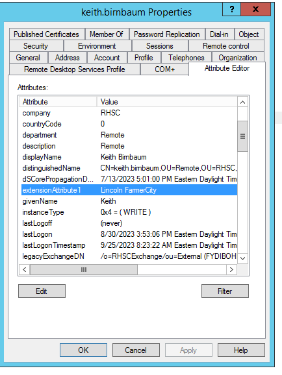Open the Telephones tab
The height and width of the screenshot is (375, 282).
tap(186, 58)
